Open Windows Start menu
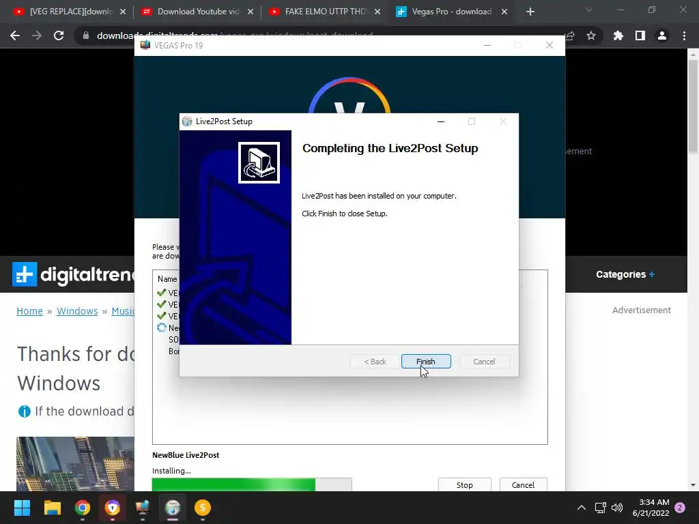 22,508
